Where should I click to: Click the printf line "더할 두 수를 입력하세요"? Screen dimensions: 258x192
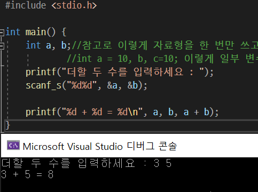pyautogui.click(x=120, y=72)
